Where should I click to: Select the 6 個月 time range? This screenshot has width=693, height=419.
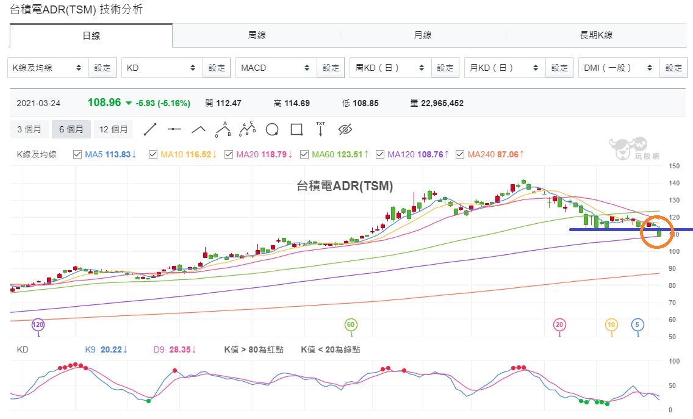pos(71,129)
